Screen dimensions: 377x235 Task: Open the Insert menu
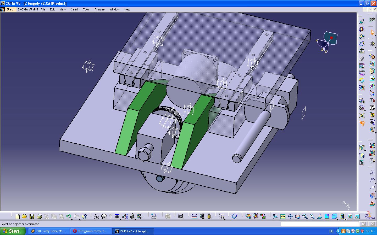(x=74, y=9)
